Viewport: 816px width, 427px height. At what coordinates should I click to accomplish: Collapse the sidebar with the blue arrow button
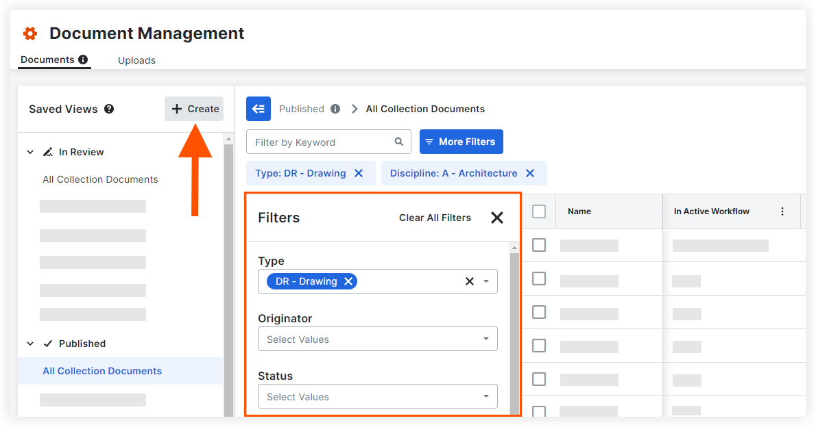[x=259, y=109]
